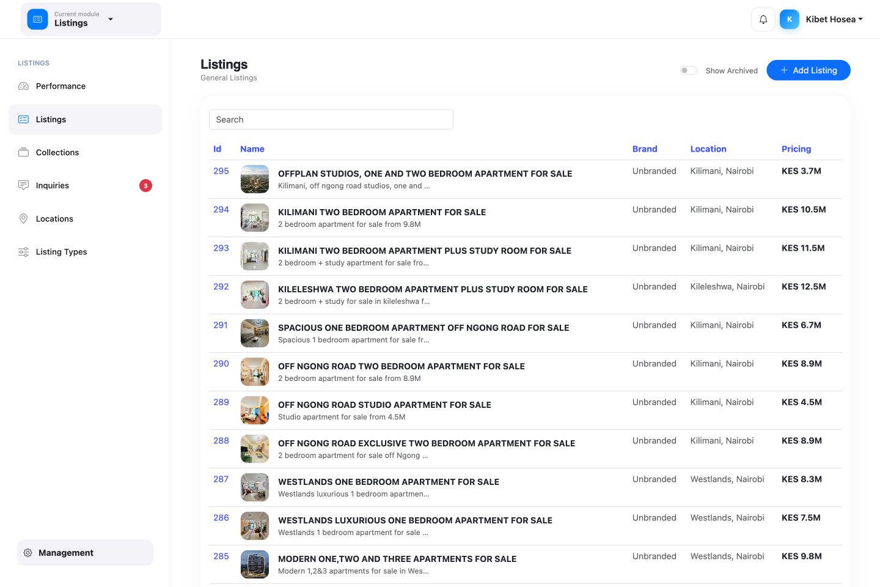Click 'MODERN ONE,TWO AND THREE APARTMENTS FOR SALE'

point(397,559)
